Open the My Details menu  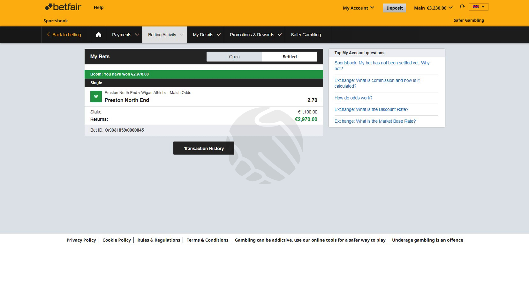point(206,35)
